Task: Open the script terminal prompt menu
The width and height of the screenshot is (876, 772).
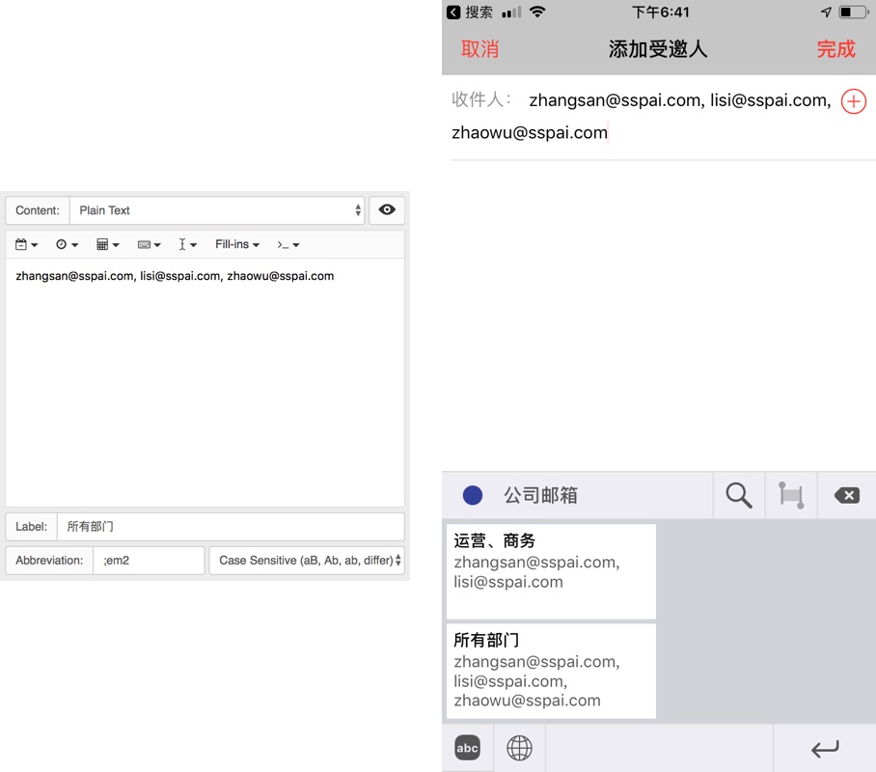Action: tap(288, 245)
